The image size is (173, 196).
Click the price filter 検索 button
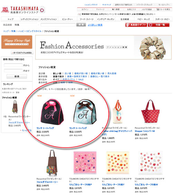pyautogui.click(x=17, y=76)
